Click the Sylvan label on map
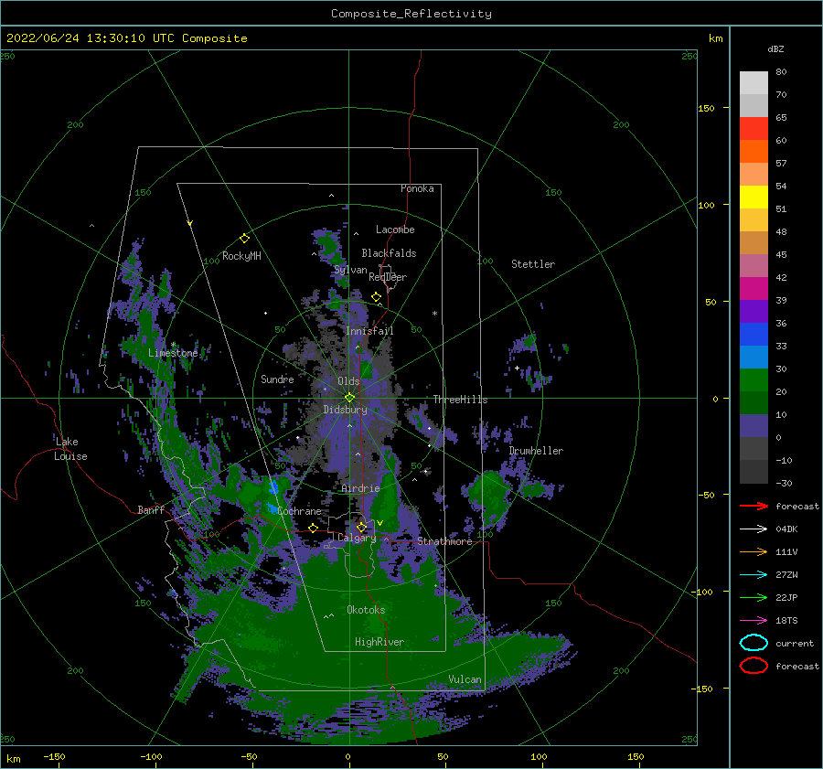 [350, 270]
